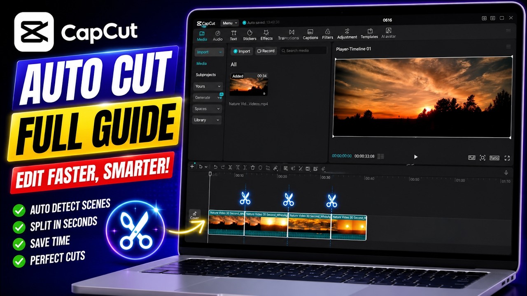Open the selection tool dropdown arrow

tap(206, 167)
